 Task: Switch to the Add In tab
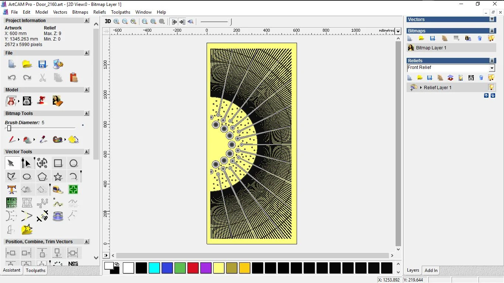[x=431, y=270]
